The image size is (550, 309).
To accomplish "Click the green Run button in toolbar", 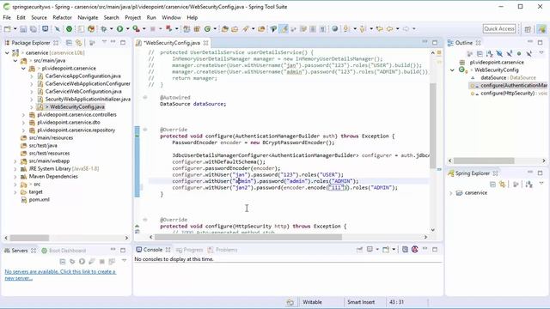I will [x=120, y=28].
